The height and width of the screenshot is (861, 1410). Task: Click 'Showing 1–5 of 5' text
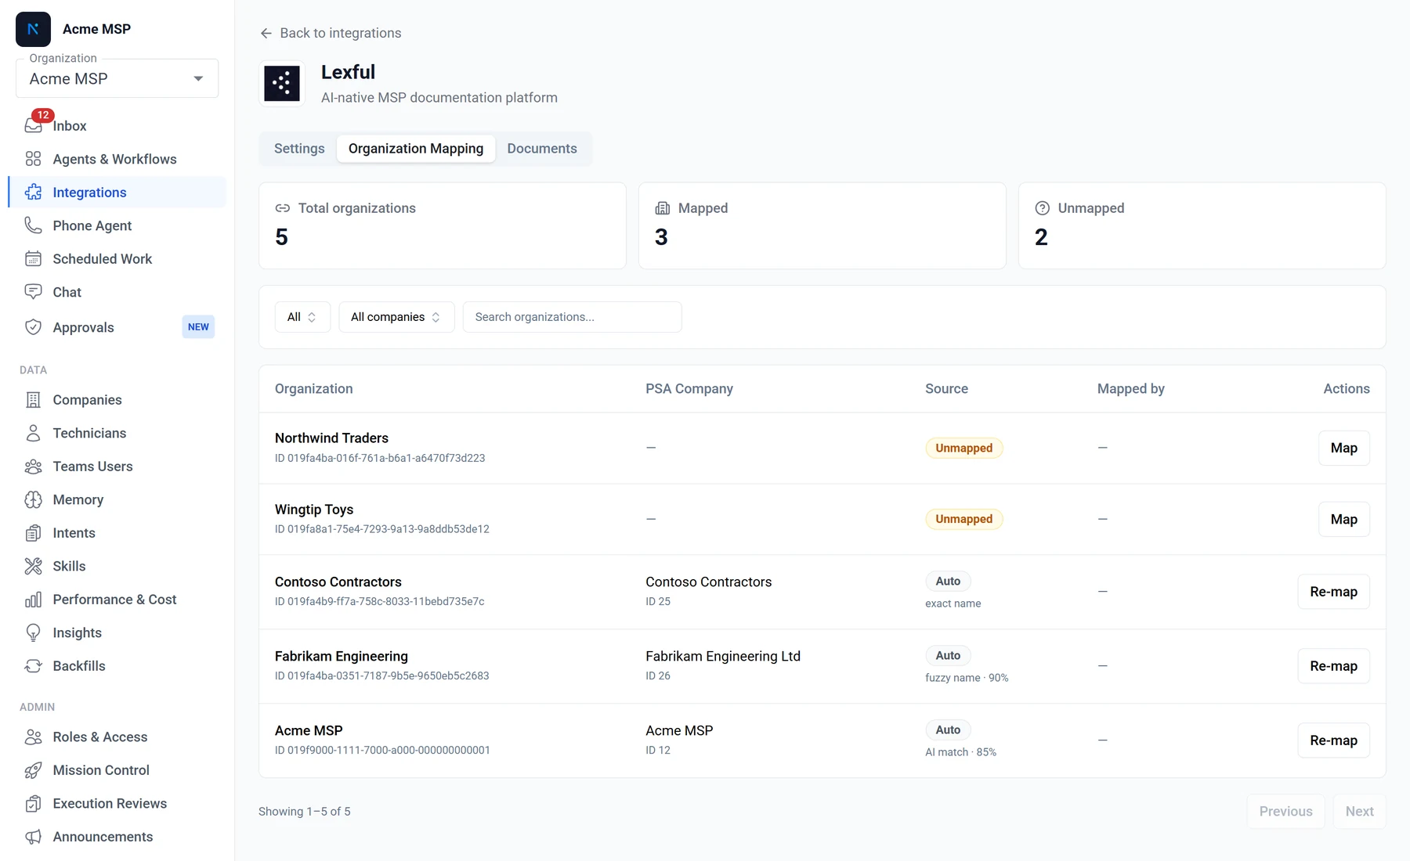305,812
